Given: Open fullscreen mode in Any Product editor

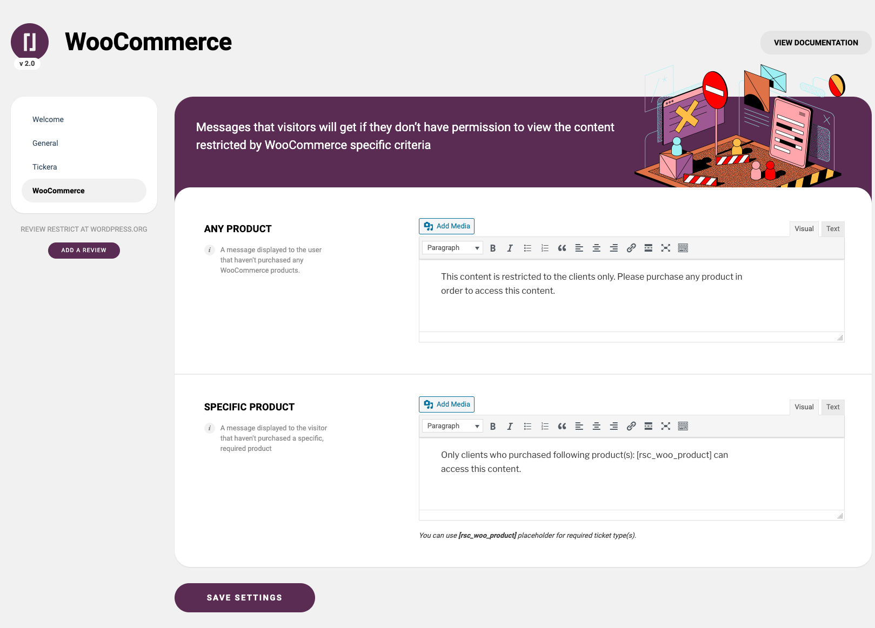Looking at the screenshot, I should click(666, 248).
